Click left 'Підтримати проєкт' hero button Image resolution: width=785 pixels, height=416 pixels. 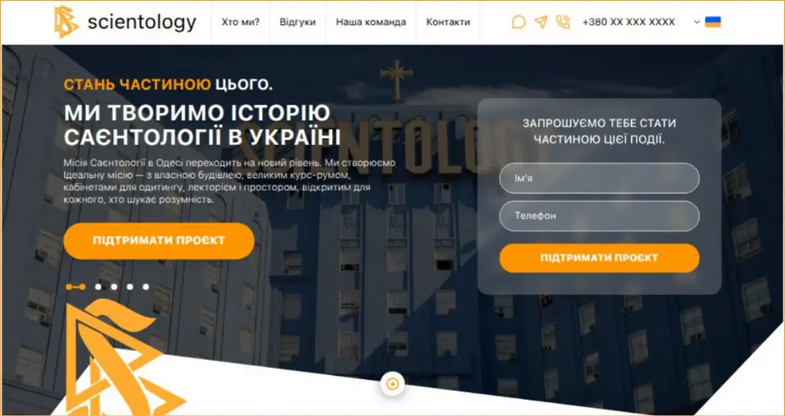click(x=159, y=241)
